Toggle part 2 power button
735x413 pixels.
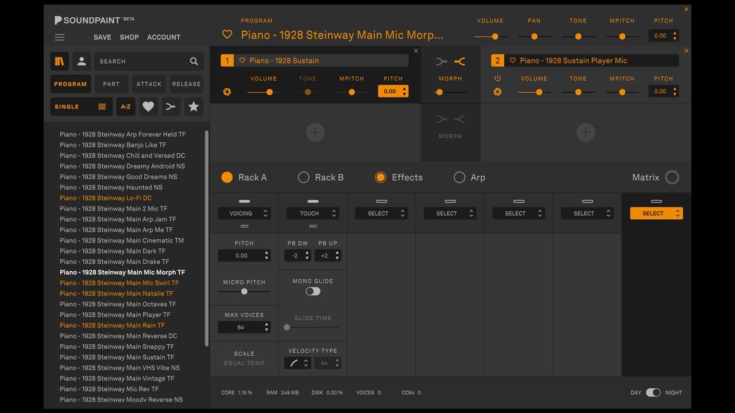497,79
